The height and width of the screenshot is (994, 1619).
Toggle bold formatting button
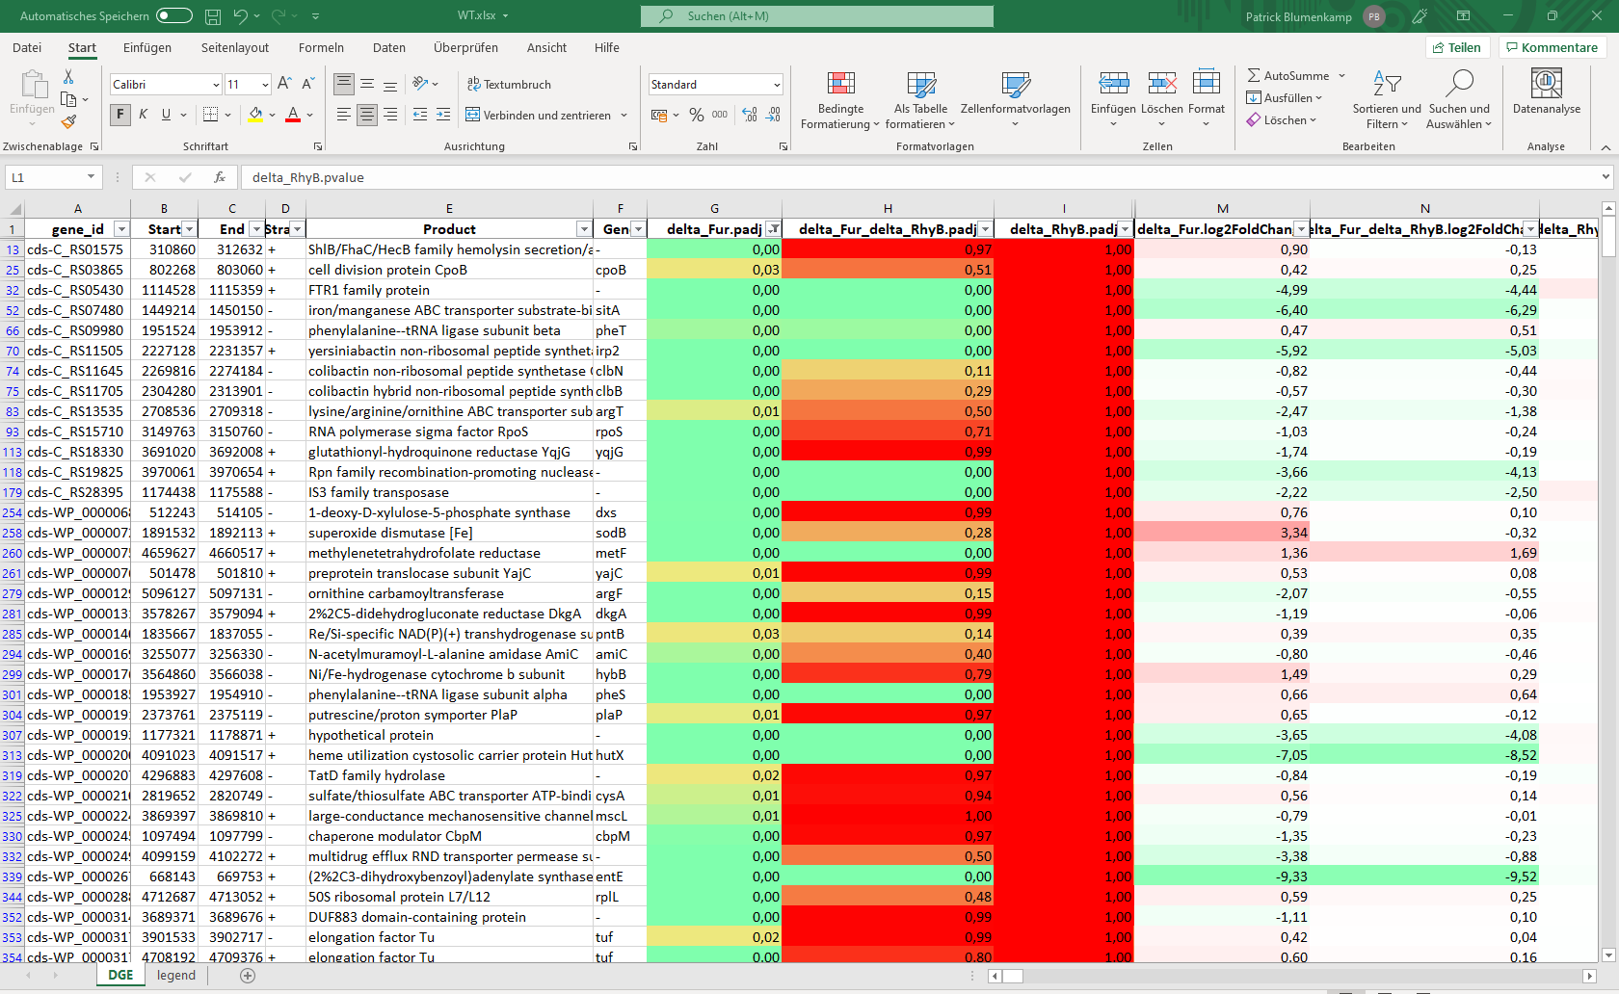pos(120,115)
